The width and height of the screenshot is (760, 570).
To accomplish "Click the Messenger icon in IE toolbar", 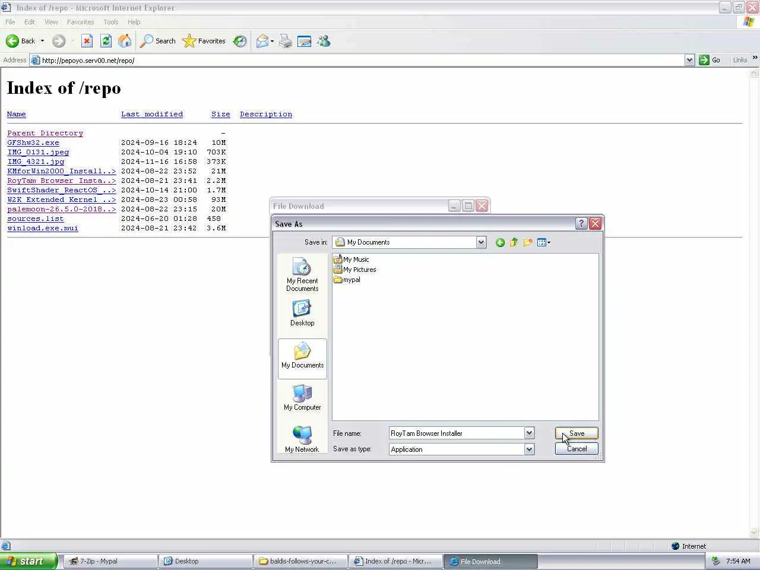I will click(x=324, y=41).
